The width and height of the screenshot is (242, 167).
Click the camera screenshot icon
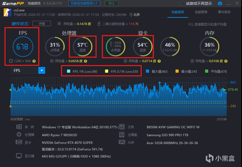coord(220,3)
